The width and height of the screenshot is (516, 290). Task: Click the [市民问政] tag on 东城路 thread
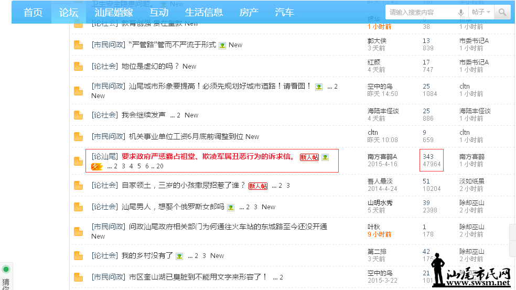[x=109, y=227]
